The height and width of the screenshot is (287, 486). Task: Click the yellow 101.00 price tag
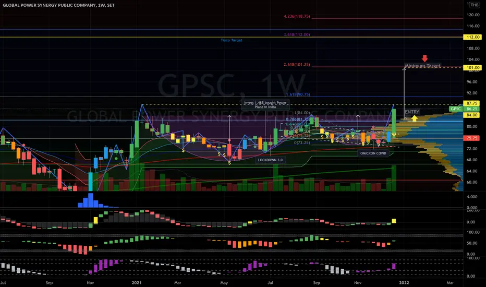click(x=472, y=67)
